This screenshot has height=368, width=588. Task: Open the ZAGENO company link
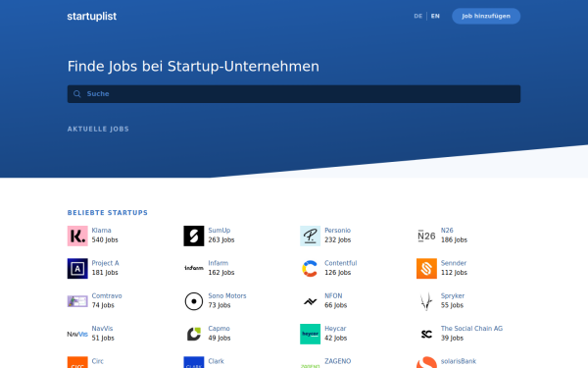(338, 361)
